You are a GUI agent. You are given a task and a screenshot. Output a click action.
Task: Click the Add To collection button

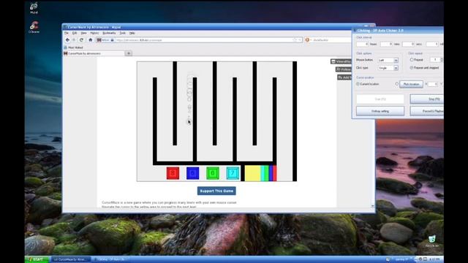(x=344, y=77)
